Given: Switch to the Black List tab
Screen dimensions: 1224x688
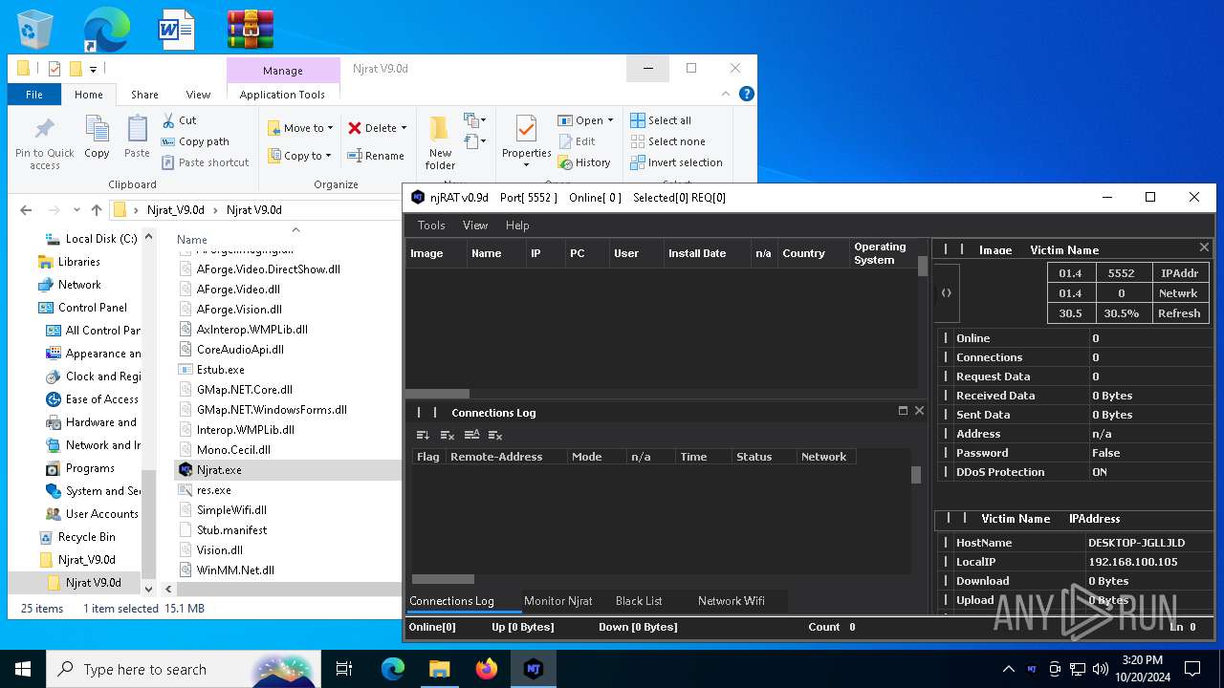Looking at the screenshot, I should (639, 601).
